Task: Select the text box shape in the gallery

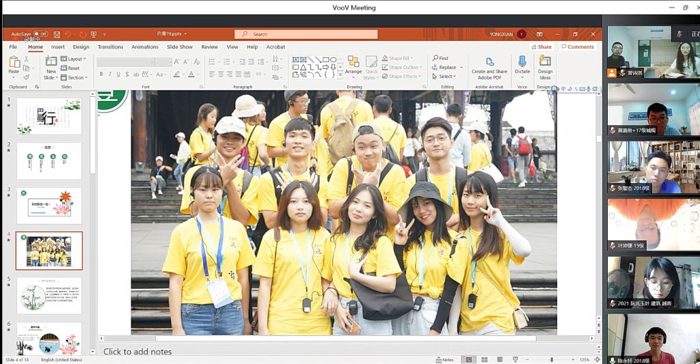Action: [x=295, y=59]
